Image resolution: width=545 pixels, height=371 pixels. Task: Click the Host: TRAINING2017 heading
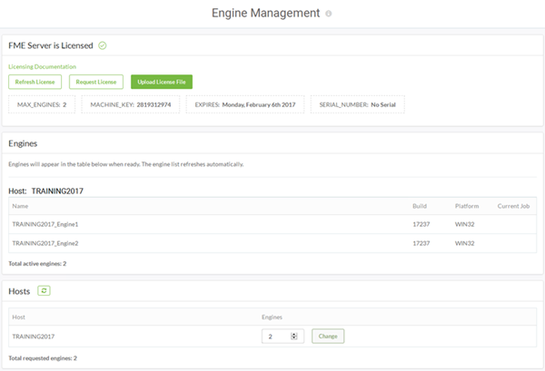(46, 191)
